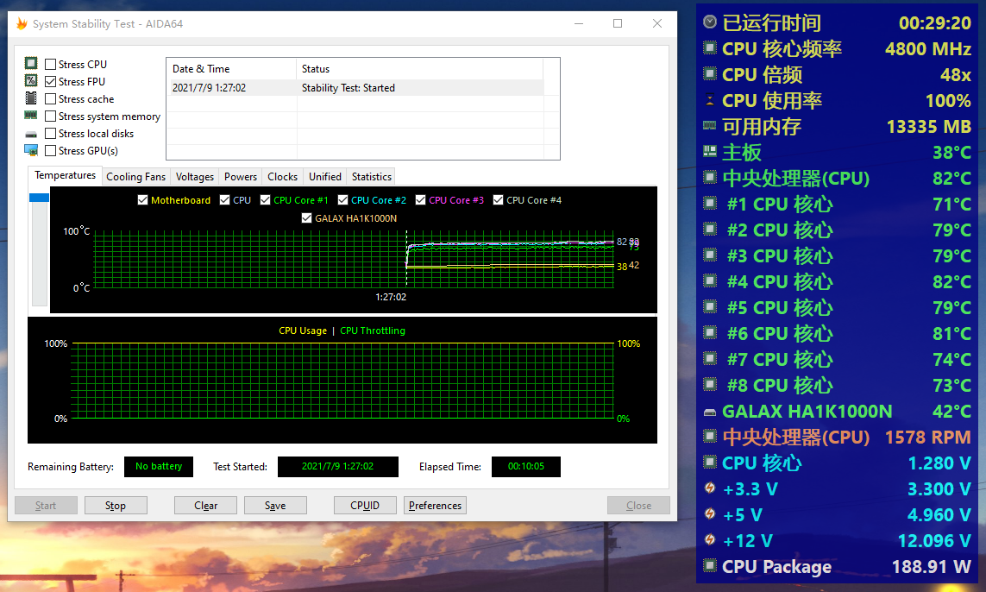Image resolution: width=986 pixels, height=592 pixels.
Task: Click the AIDA64 flame icon in title bar
Action: pyautogui.click(x=22, y=23)
